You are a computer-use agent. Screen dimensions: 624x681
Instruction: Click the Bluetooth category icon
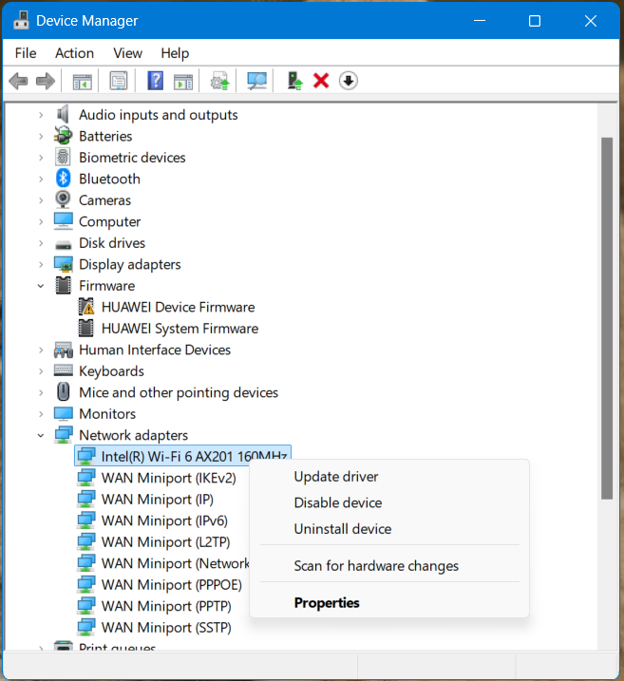(x=64, y=179)
